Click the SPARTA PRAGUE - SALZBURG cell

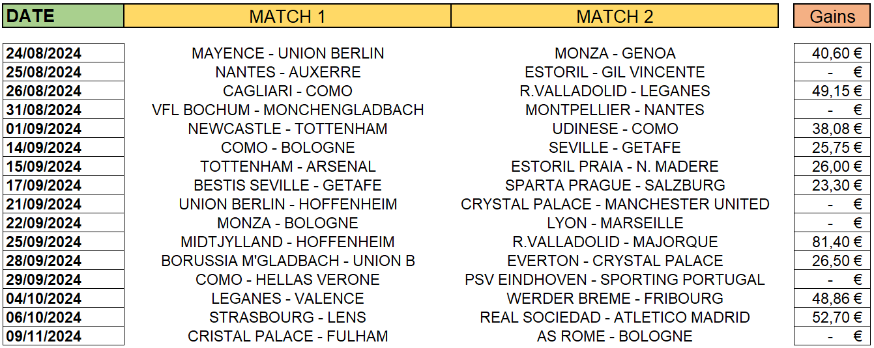[615, 185]
